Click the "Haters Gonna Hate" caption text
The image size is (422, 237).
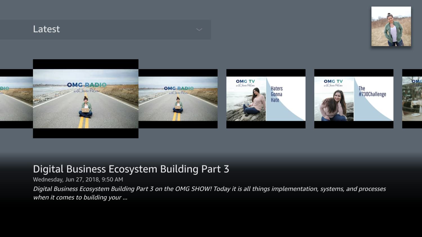277,94
